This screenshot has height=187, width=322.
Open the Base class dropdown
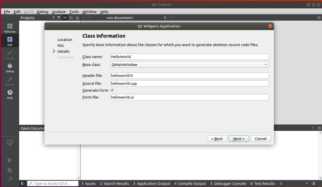click(x=189, y=65)
